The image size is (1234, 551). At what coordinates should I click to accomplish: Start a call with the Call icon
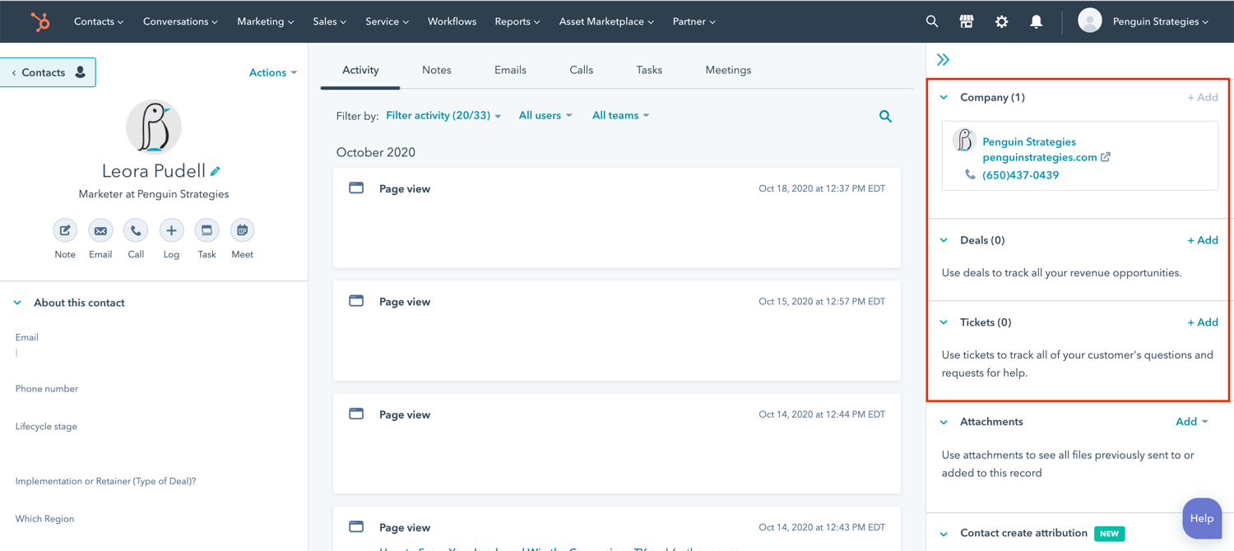tap(136, 231)
